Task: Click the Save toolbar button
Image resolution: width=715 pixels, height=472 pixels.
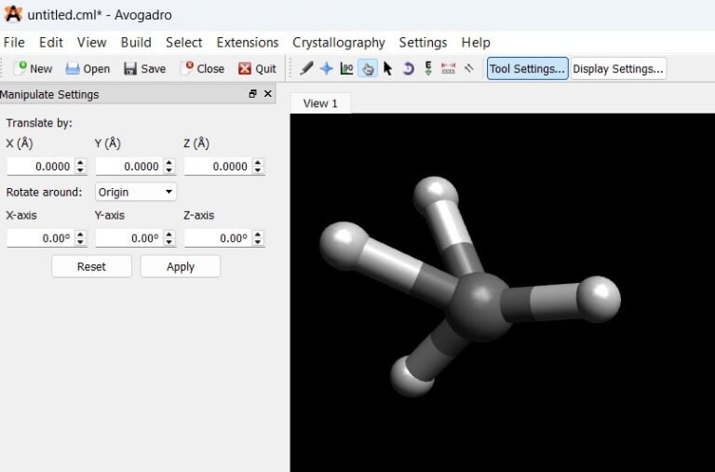Action: pyautogui.click(x=144, y=68)
